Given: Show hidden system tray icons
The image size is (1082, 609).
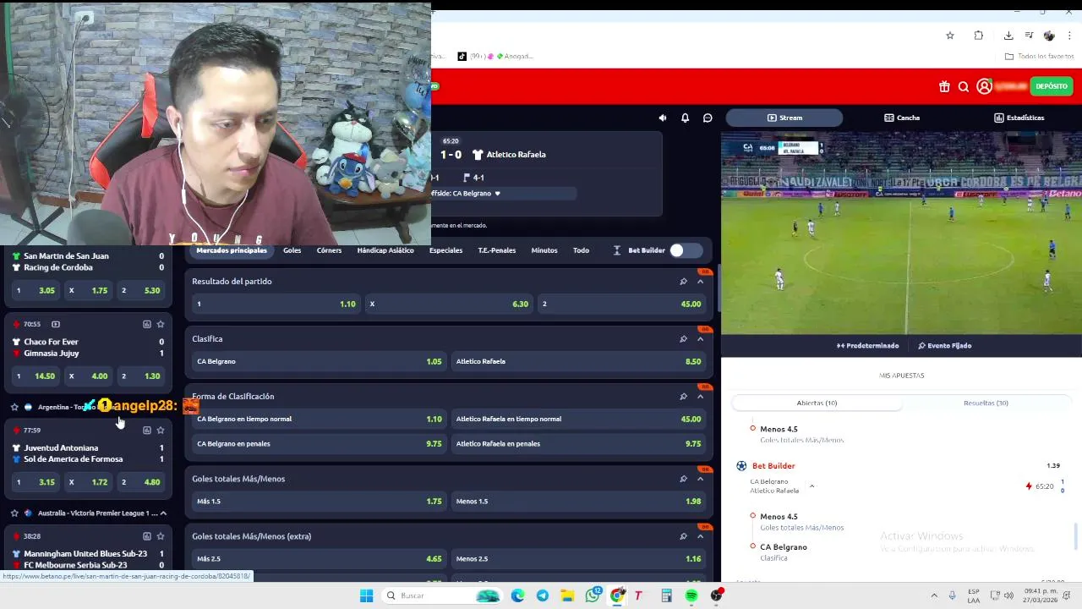Looking at the screenshot, I should (x=934, y=595).
